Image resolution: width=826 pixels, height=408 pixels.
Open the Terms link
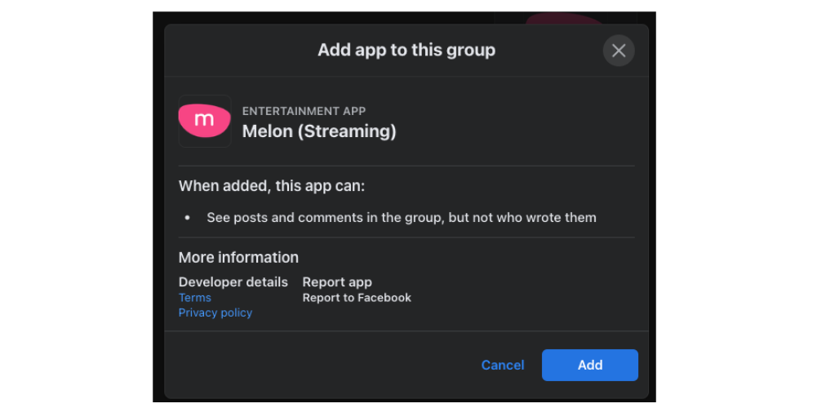click(194, 298)
